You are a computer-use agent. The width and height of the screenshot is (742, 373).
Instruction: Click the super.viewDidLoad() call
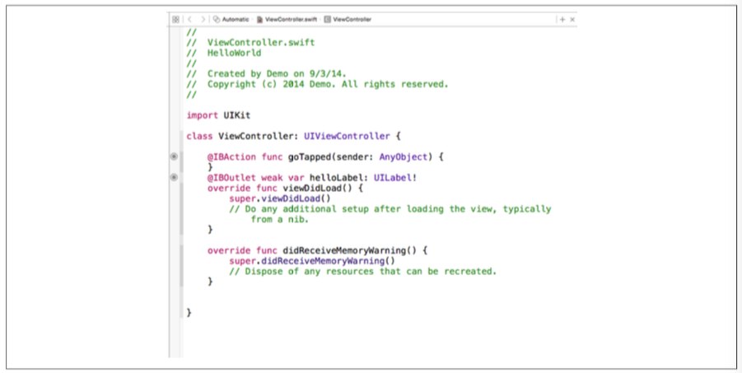(279, 198)
